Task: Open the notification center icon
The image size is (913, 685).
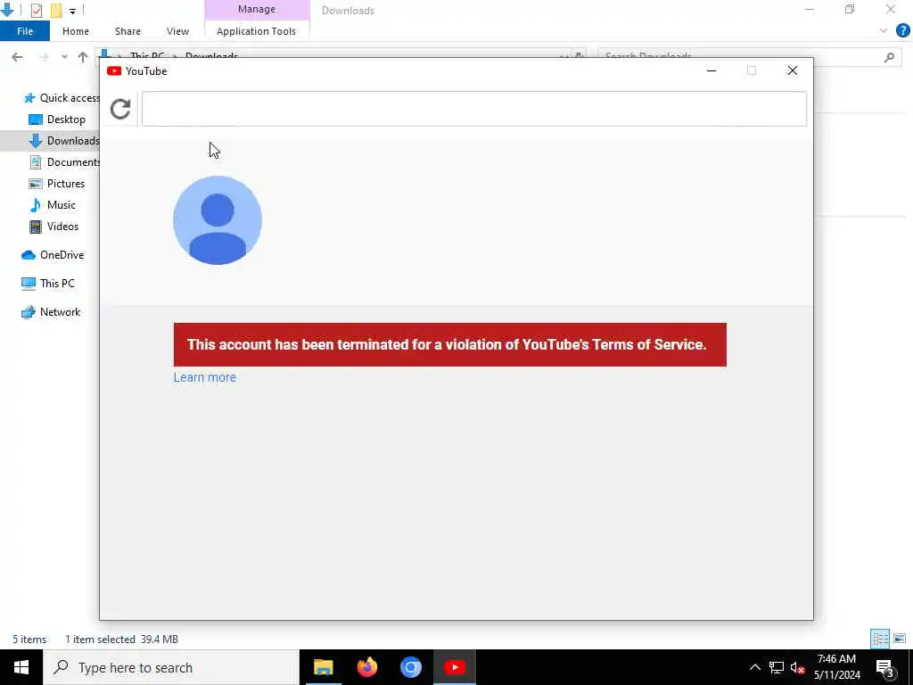Action: coord(885,667)
